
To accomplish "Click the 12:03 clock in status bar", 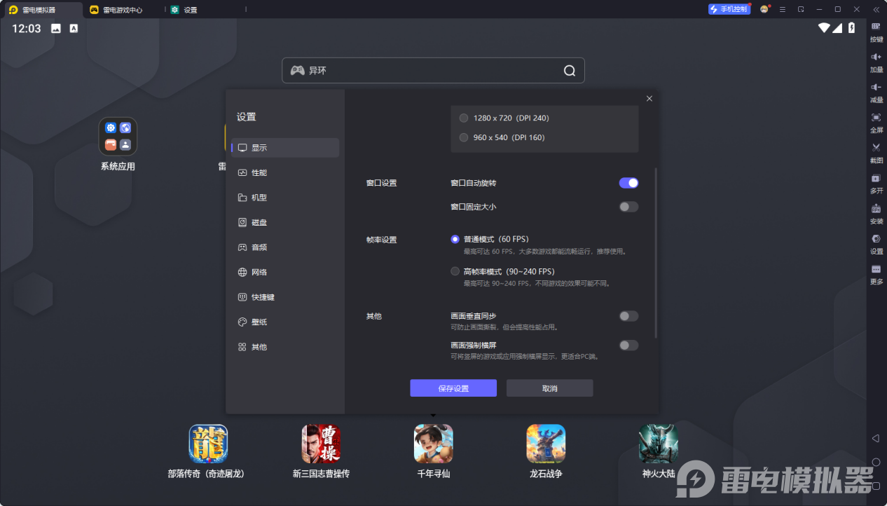I will tap(27, 29).
